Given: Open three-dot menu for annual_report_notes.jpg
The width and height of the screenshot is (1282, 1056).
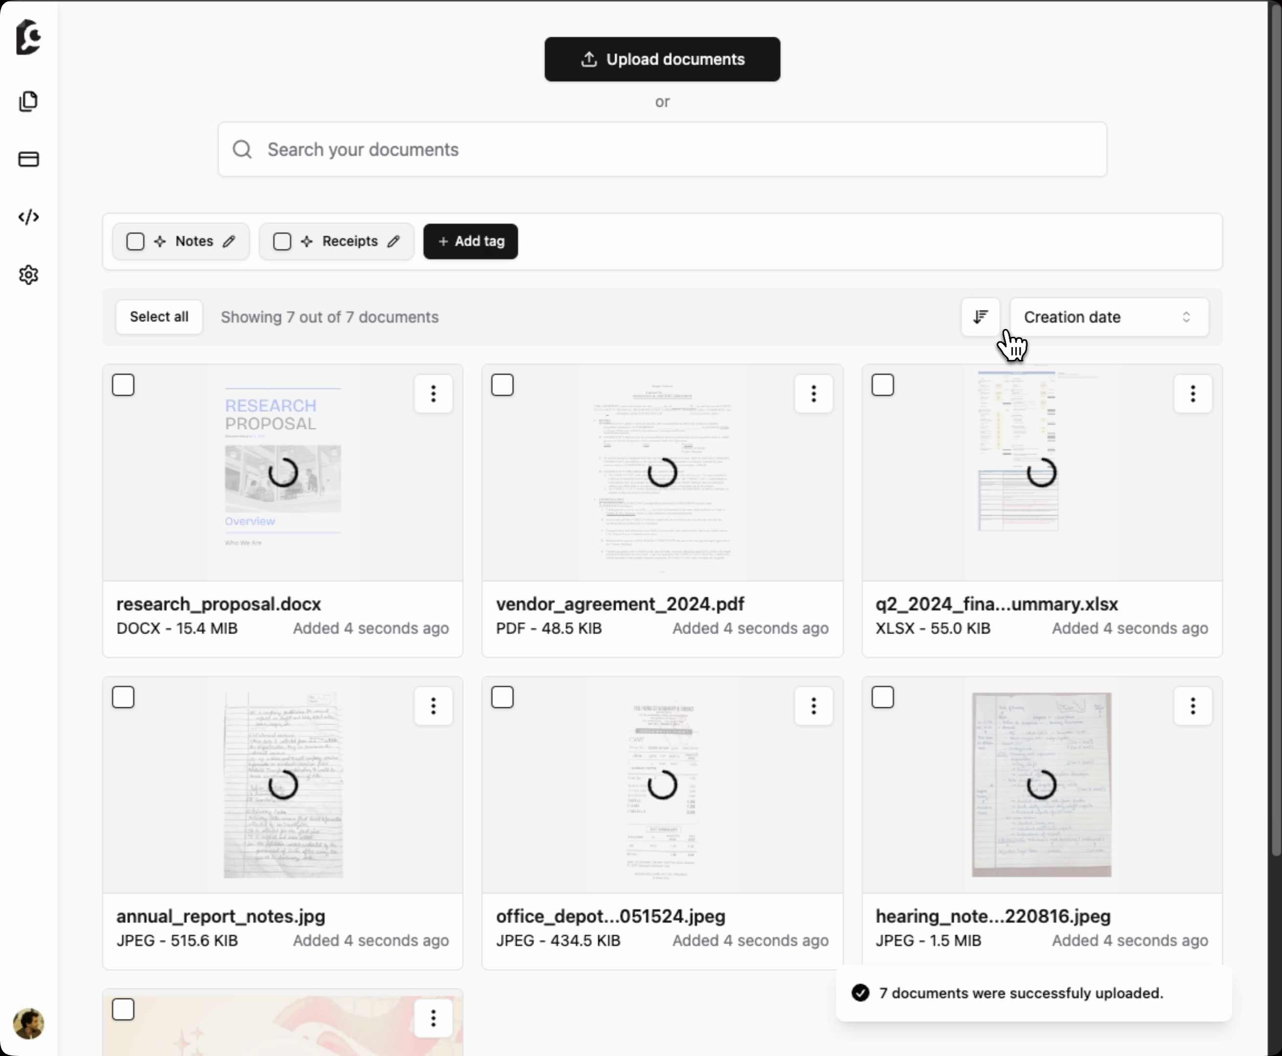Looking at the screenshot, I should pos(433,705).
